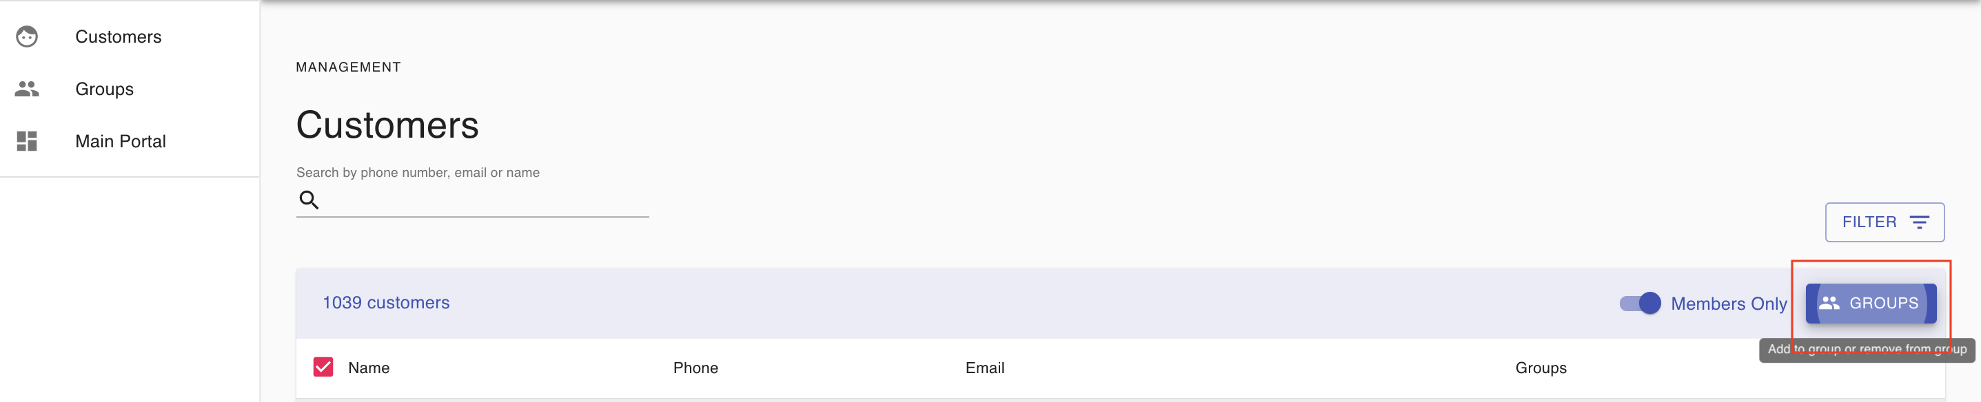Click the Members Only label

(1729, 304)
